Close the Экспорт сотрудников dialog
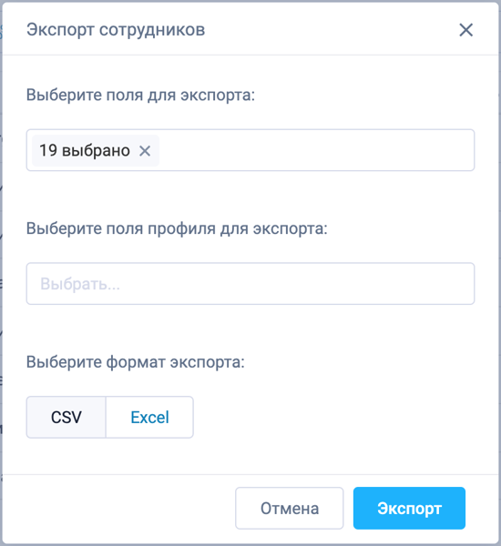 (465, 30)
